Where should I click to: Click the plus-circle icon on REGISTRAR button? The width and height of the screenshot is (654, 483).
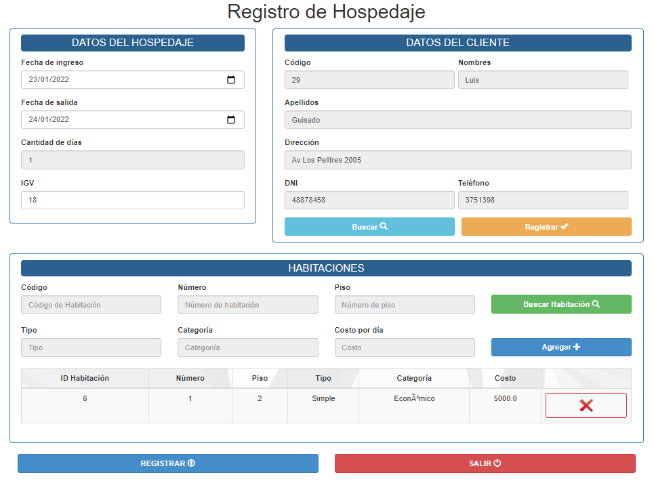click(x=192, y=463)
